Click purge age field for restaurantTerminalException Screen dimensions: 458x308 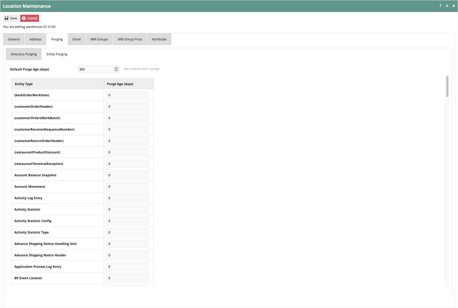click(x=127, y=163)
